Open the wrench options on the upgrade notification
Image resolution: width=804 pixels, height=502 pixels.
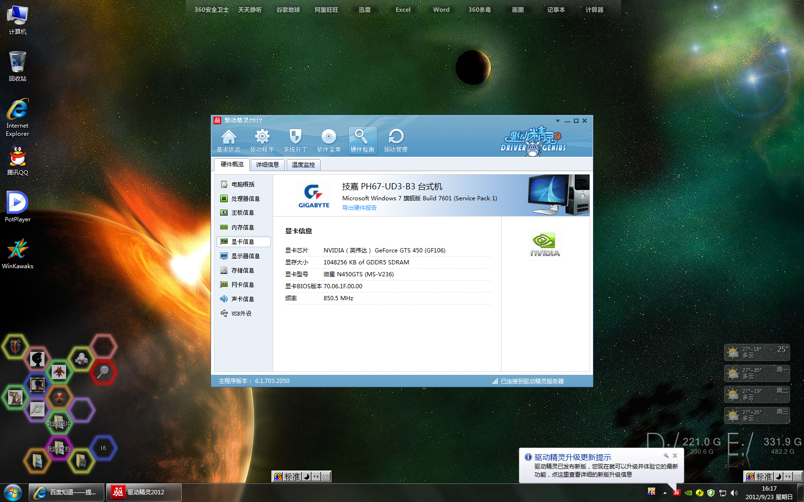pyautogui.click(x=666, y=456)
